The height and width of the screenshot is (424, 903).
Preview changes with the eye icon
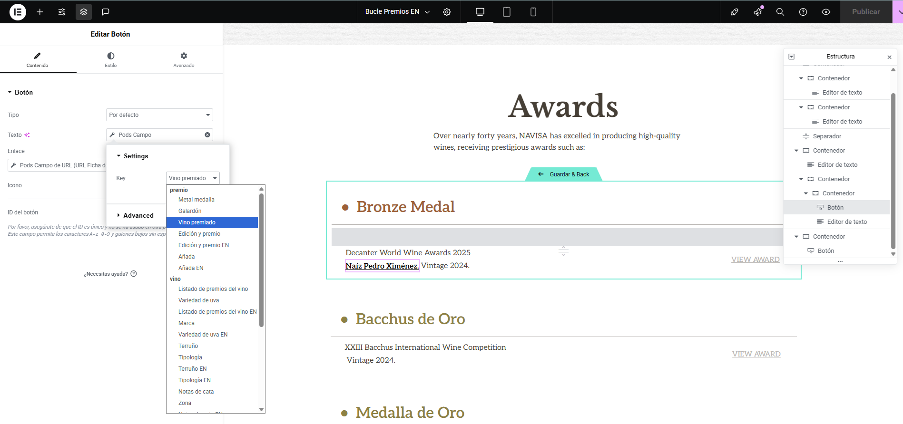[826, 12]
